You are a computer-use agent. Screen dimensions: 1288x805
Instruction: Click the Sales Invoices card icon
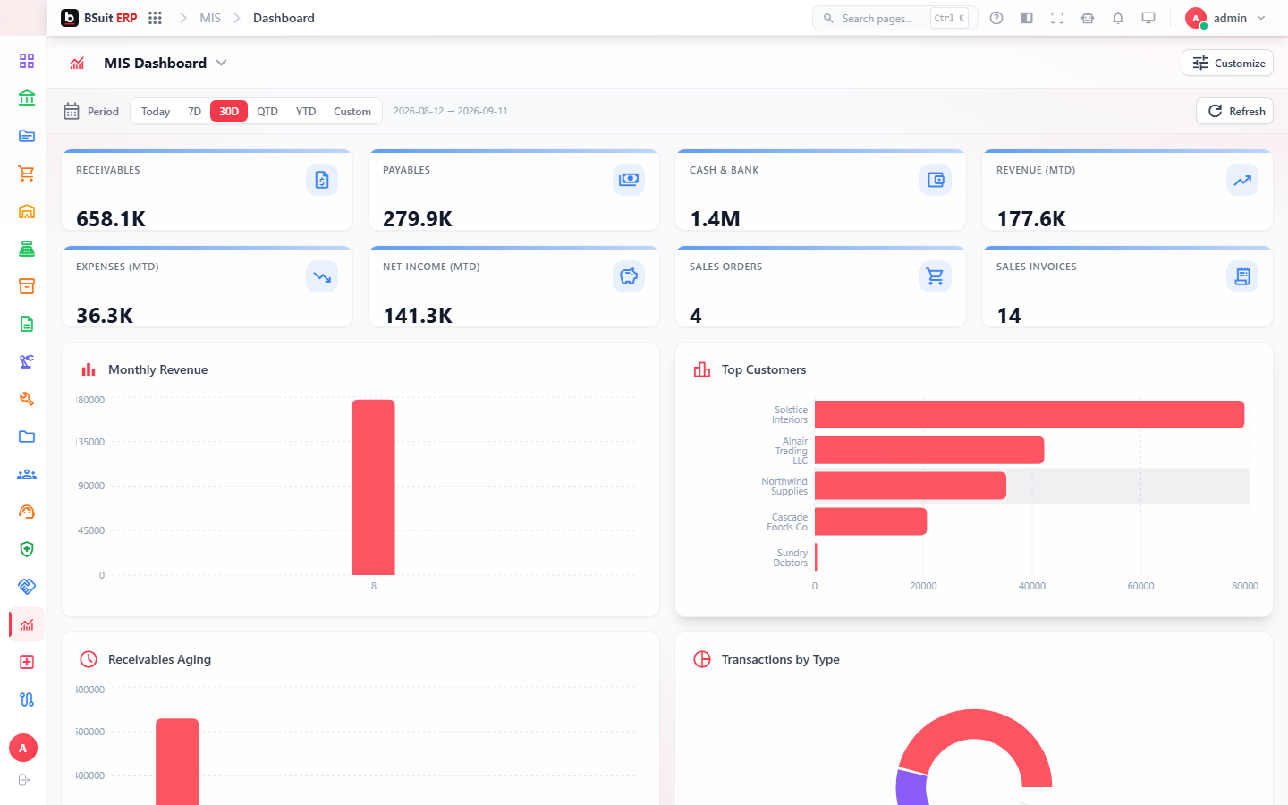pyautogui.click(x=1242, y=276)
